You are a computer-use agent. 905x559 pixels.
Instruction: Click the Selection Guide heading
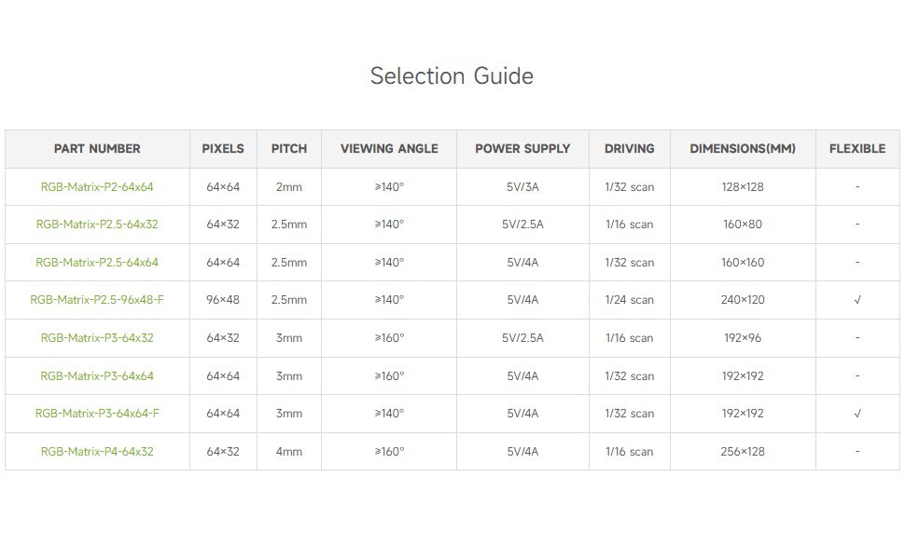452,76
